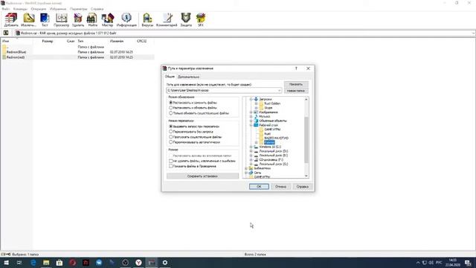
Task: Open Microsoft Edge from the taskbar
Action: 33,263
